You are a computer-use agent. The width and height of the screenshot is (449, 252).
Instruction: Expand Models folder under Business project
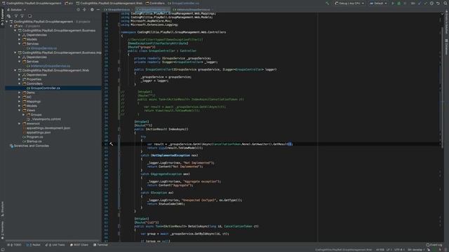pos(20,39)
